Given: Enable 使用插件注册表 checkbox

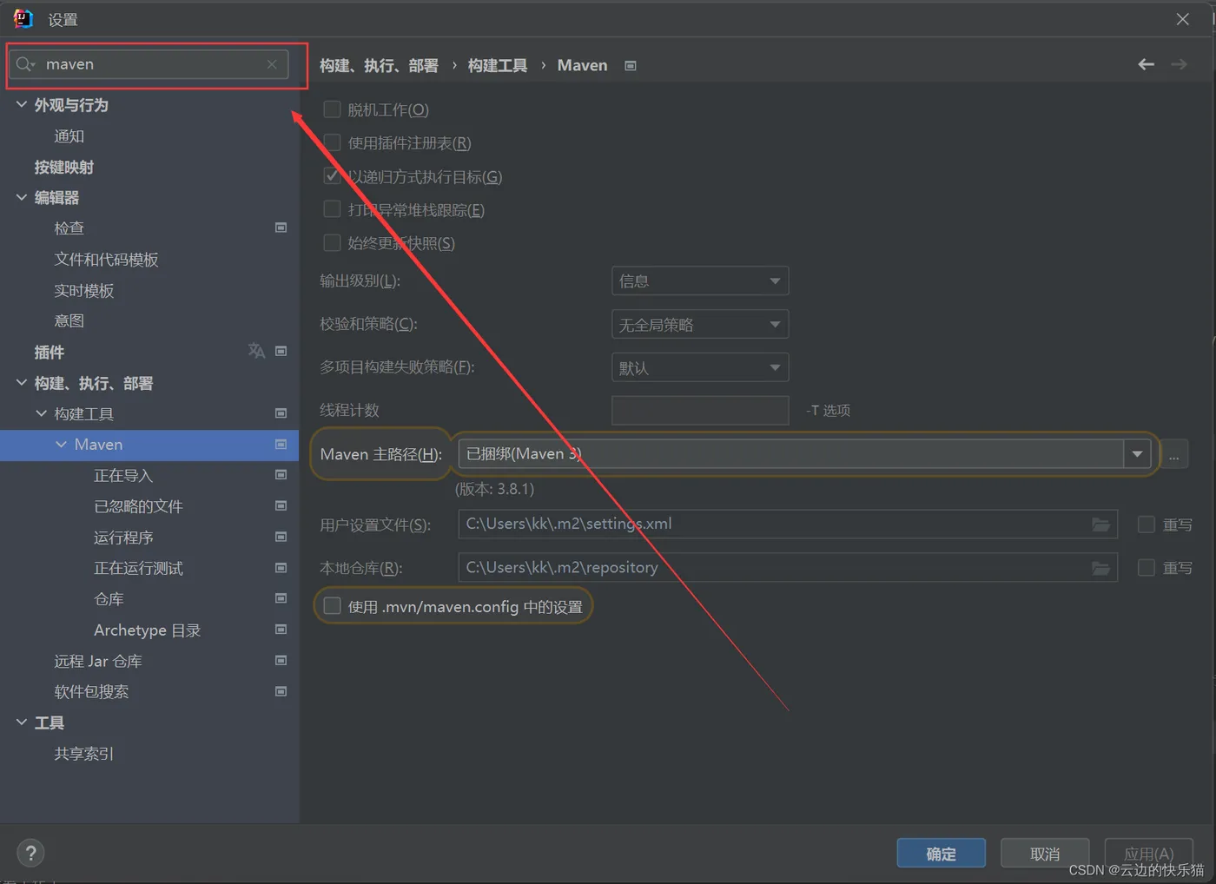Looking at the screenshot, I should tap(332, 142).
